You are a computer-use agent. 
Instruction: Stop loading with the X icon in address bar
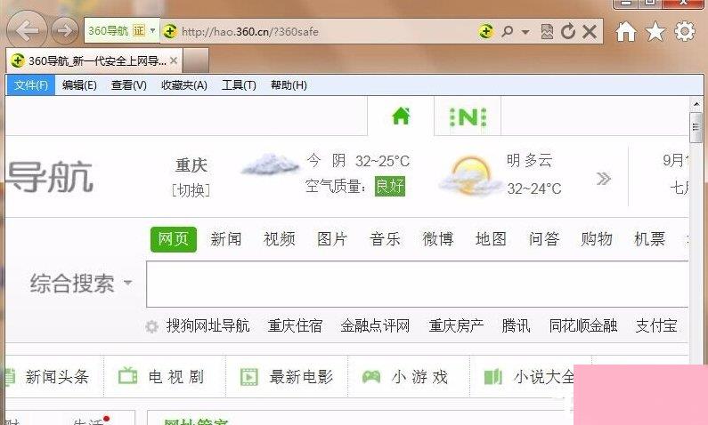(x=590, y=31)
